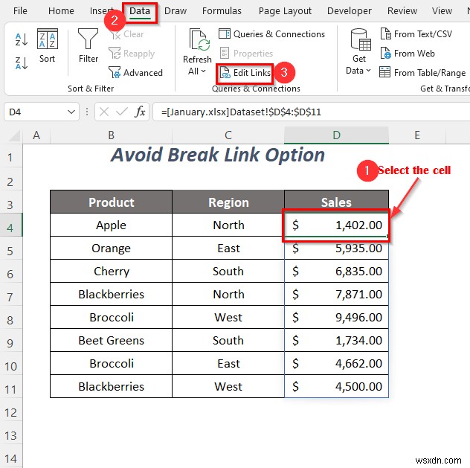Viewport: 470px width, 468px height.
Task: Expand the Refresh All dropdown arrow
Action: click(203, 71)
